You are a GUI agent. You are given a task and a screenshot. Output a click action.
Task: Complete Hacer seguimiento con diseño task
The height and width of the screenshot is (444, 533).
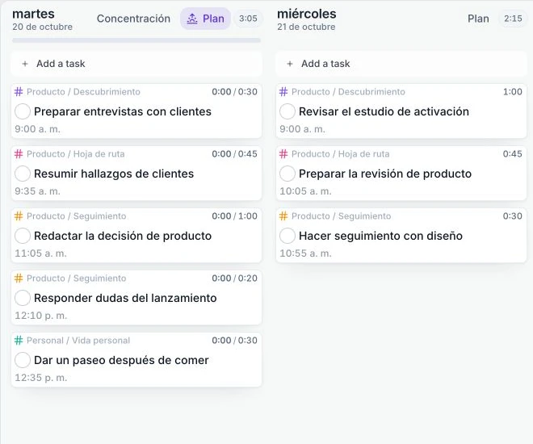coord(287,236)
